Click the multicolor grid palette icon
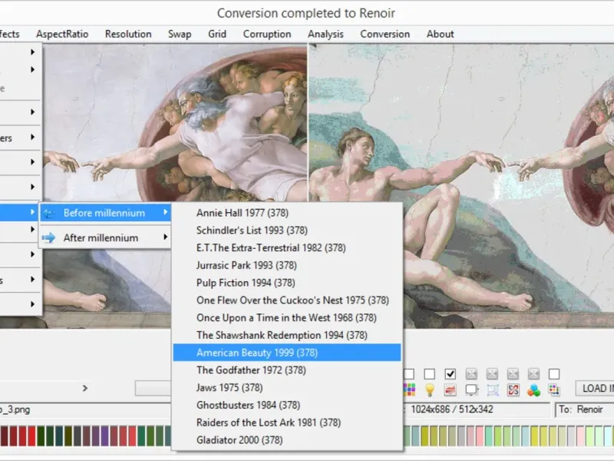Screen dimensions: 614x461 pyautogui.click(x=409, y=390)
